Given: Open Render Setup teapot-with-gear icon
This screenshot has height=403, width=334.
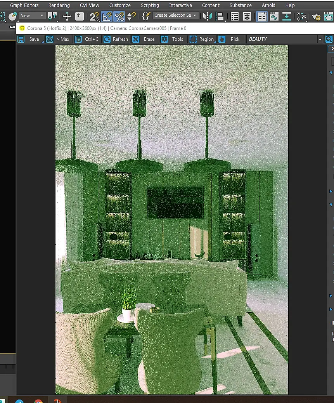Looking at the screenshot, I should pos(316,17).
